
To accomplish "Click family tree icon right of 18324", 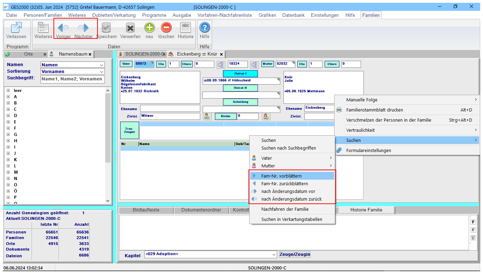I will point(254,64).
